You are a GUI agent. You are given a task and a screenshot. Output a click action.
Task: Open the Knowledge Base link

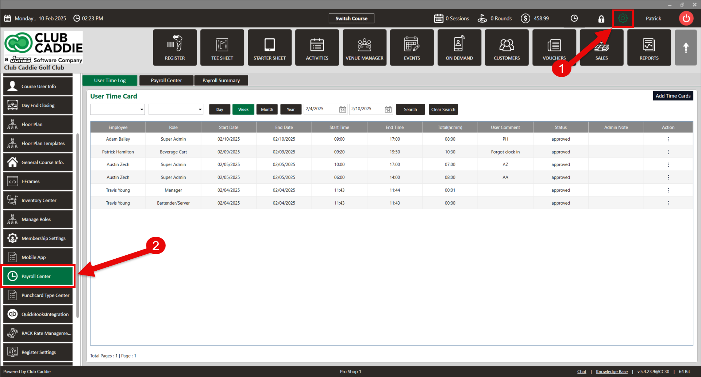pyautogui.click(x=612, y=372)
